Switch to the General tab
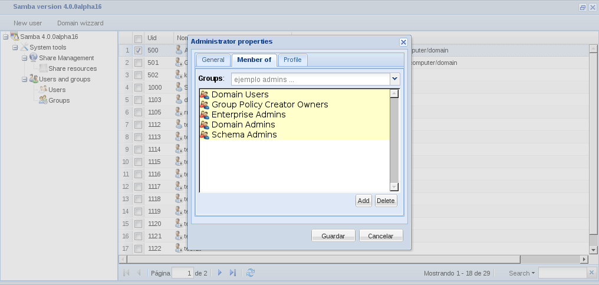The width and height of the screenshot is (599, 285). tap(213, 60)
